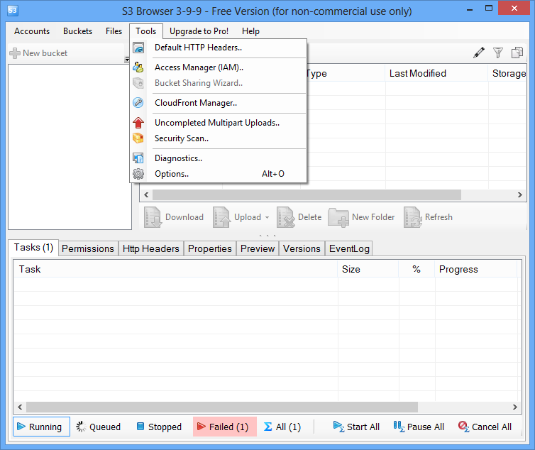This screenshot has width=535, height=450.
Task: Expand the bucket panel dropdown arrow
Action: pos(127,60)
